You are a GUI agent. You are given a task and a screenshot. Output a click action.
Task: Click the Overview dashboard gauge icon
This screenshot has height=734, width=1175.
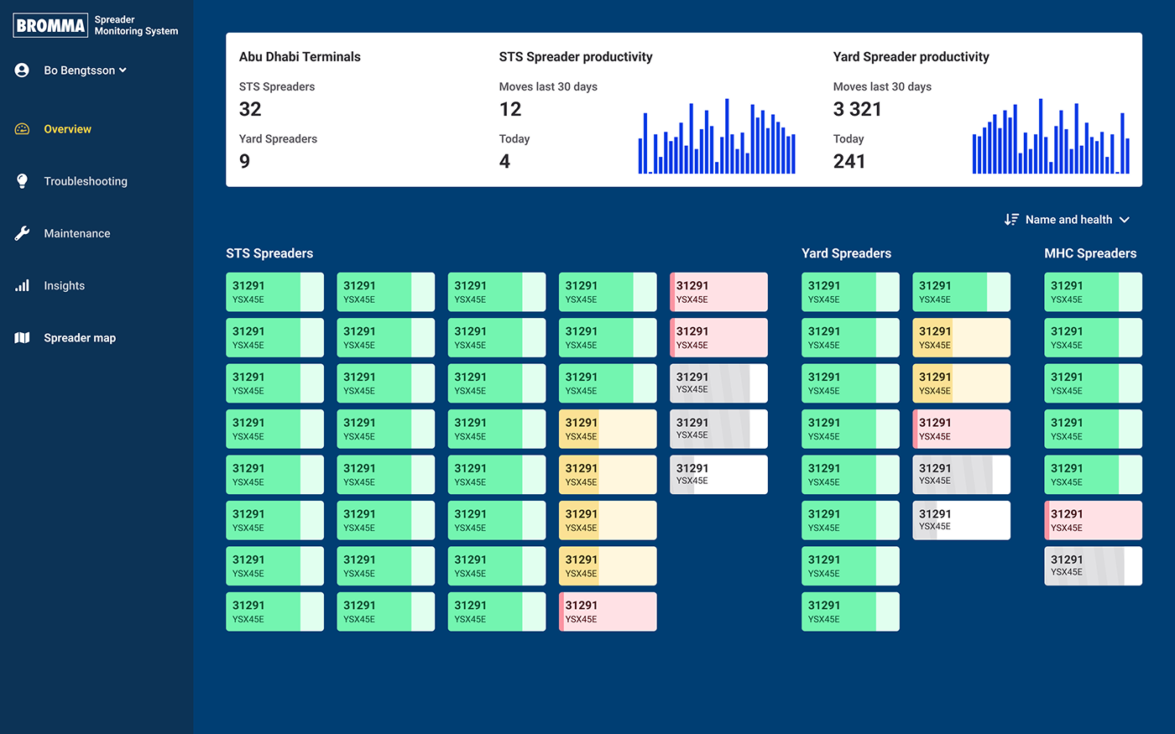tap(22, 129)
